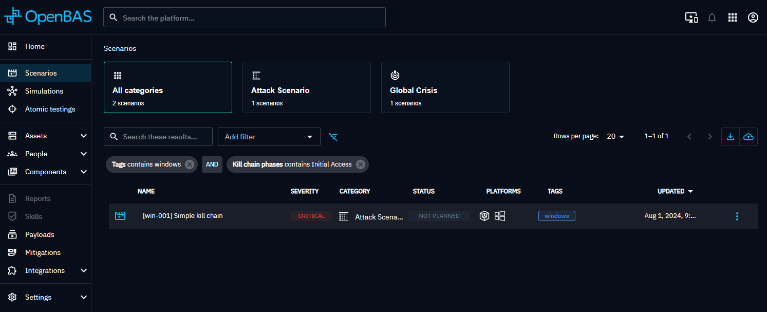Open the user profile account icon
The width and height of the screenshot is (767, 312).
pyautogui.click(x=753, y=17)
